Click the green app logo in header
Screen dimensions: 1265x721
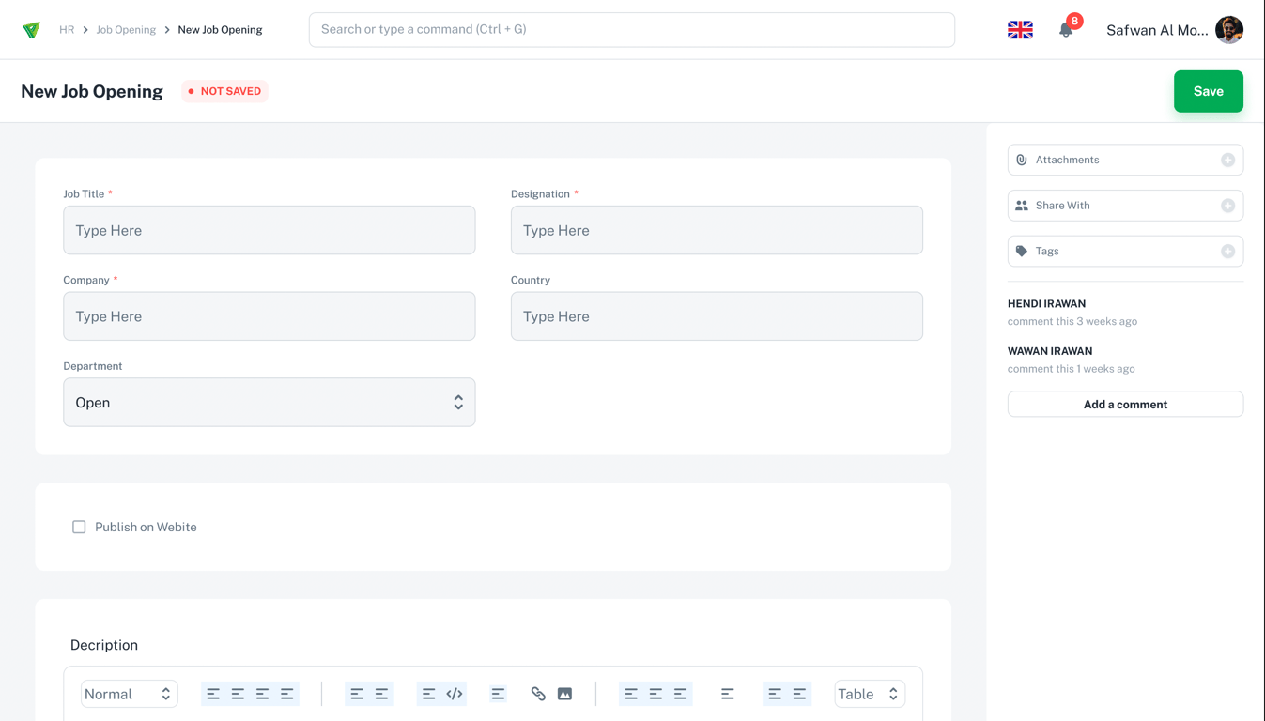pyautogui.click(x=31, y=30)
